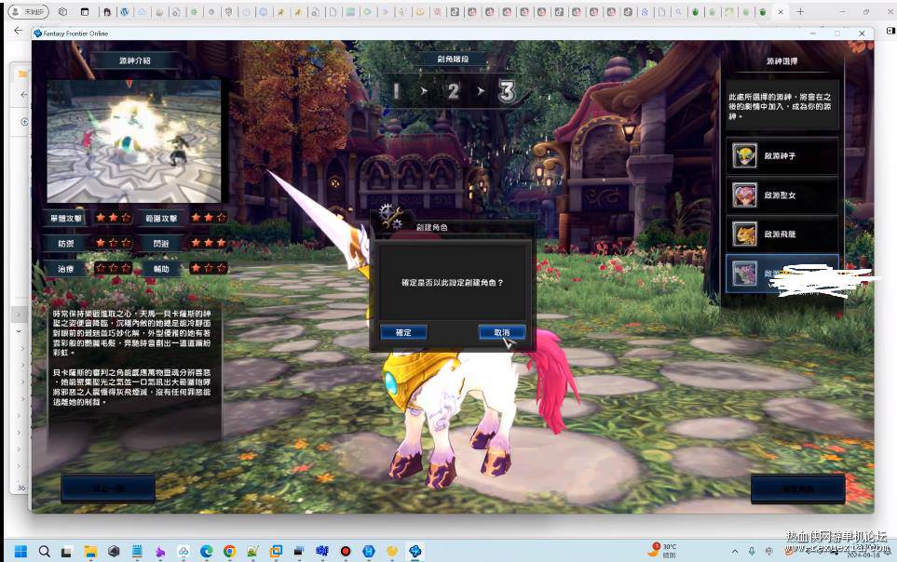Open browser workspaces icon in tab bar

pyautogui.click(x=63, y=11)
